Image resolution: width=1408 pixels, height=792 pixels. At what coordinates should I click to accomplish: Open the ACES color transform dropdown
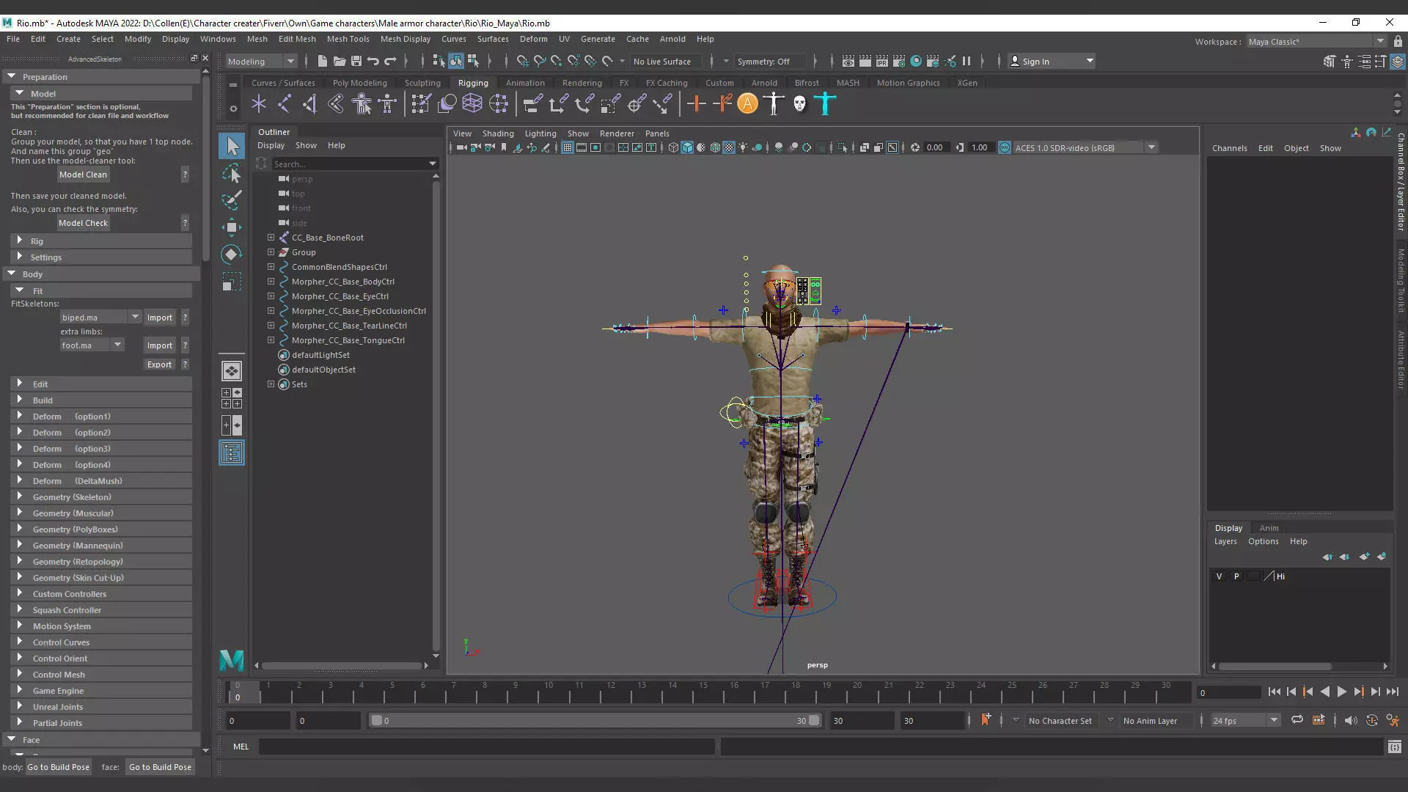[1151, 147]
